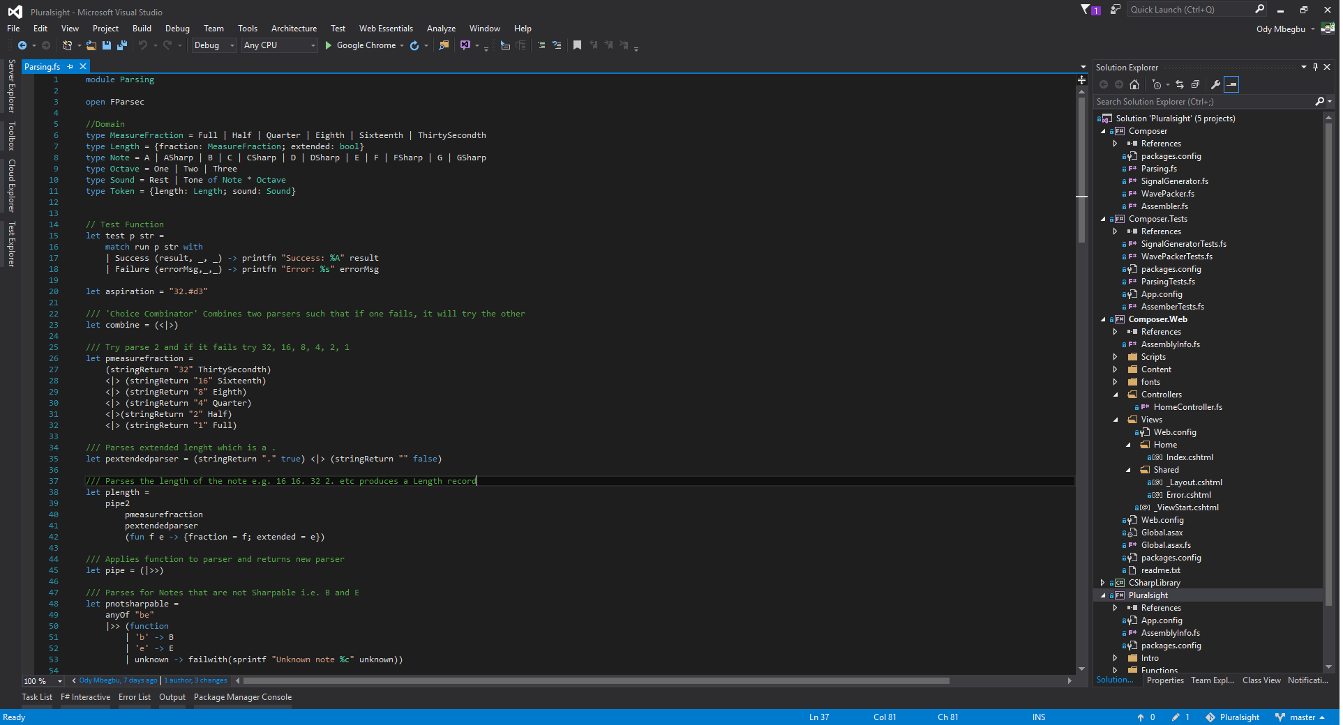The width and height of the screenshot is (1343, 725).
Task: Click the Undo icon in the toolbar
Action: click(x=143, y=45)
